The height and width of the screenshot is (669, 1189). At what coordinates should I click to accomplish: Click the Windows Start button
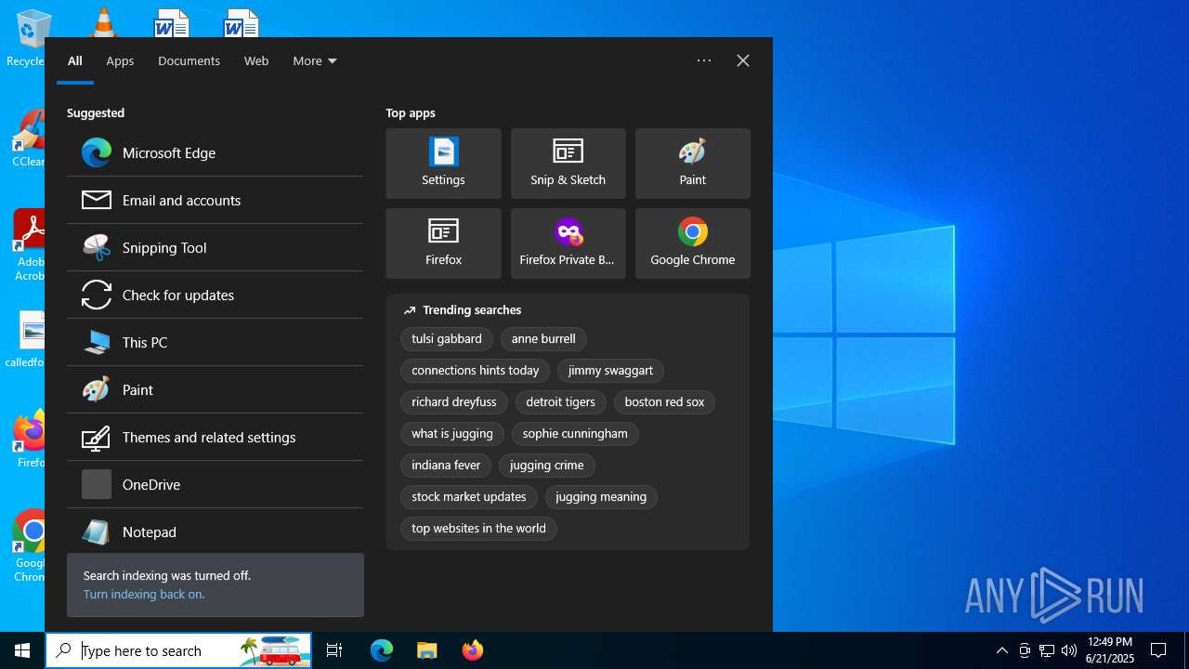coord(22,650)
